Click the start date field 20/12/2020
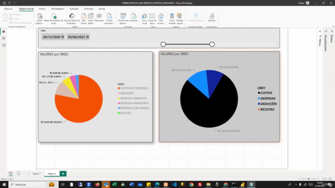 coord(53,37)
